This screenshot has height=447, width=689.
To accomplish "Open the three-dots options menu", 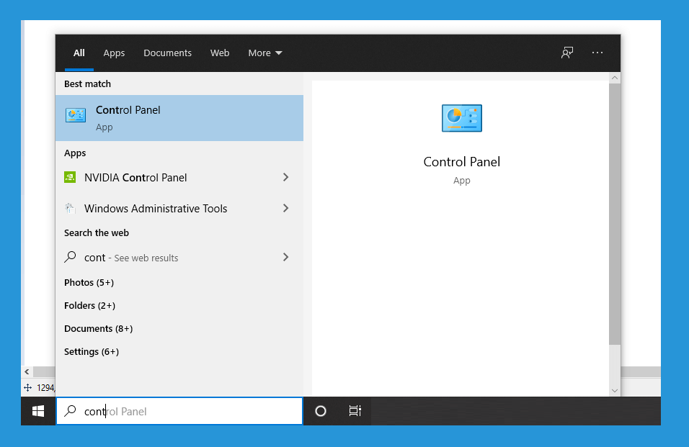I will pyautogui.click(x=597, y=53).
